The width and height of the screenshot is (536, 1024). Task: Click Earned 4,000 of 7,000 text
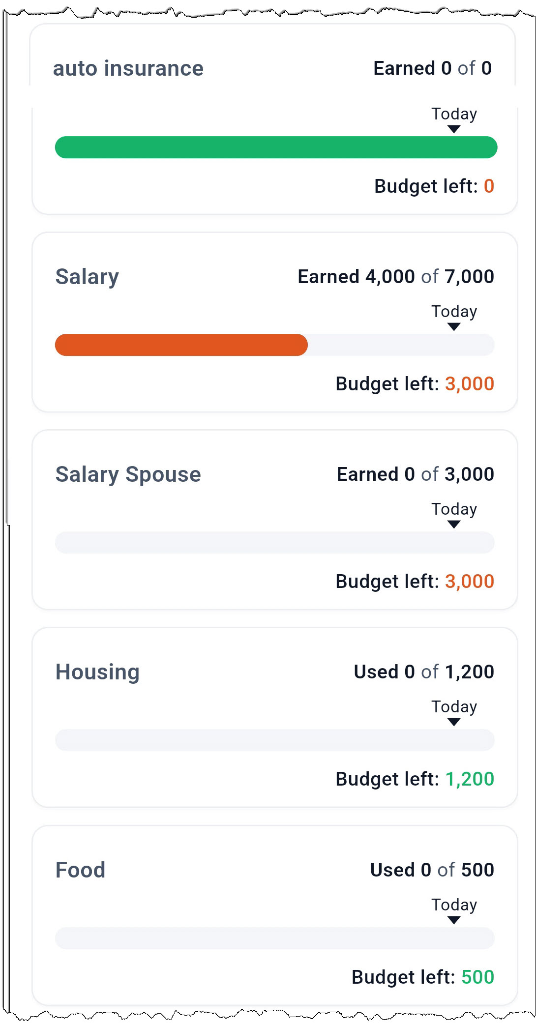point(396,277)
